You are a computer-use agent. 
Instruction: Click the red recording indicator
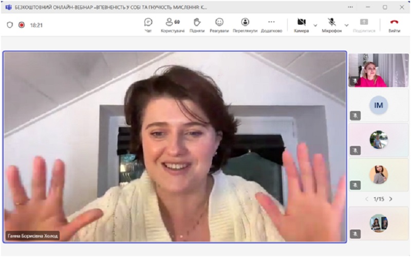(x=22, y=25)
